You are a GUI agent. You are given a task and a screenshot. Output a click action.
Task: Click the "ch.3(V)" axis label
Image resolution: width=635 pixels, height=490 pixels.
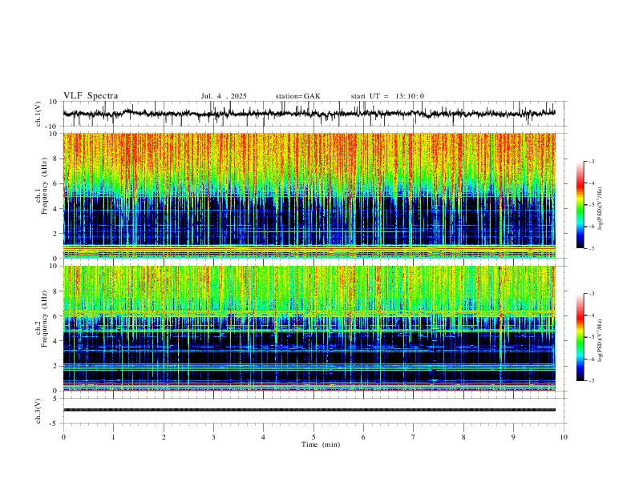pos(38,411)
